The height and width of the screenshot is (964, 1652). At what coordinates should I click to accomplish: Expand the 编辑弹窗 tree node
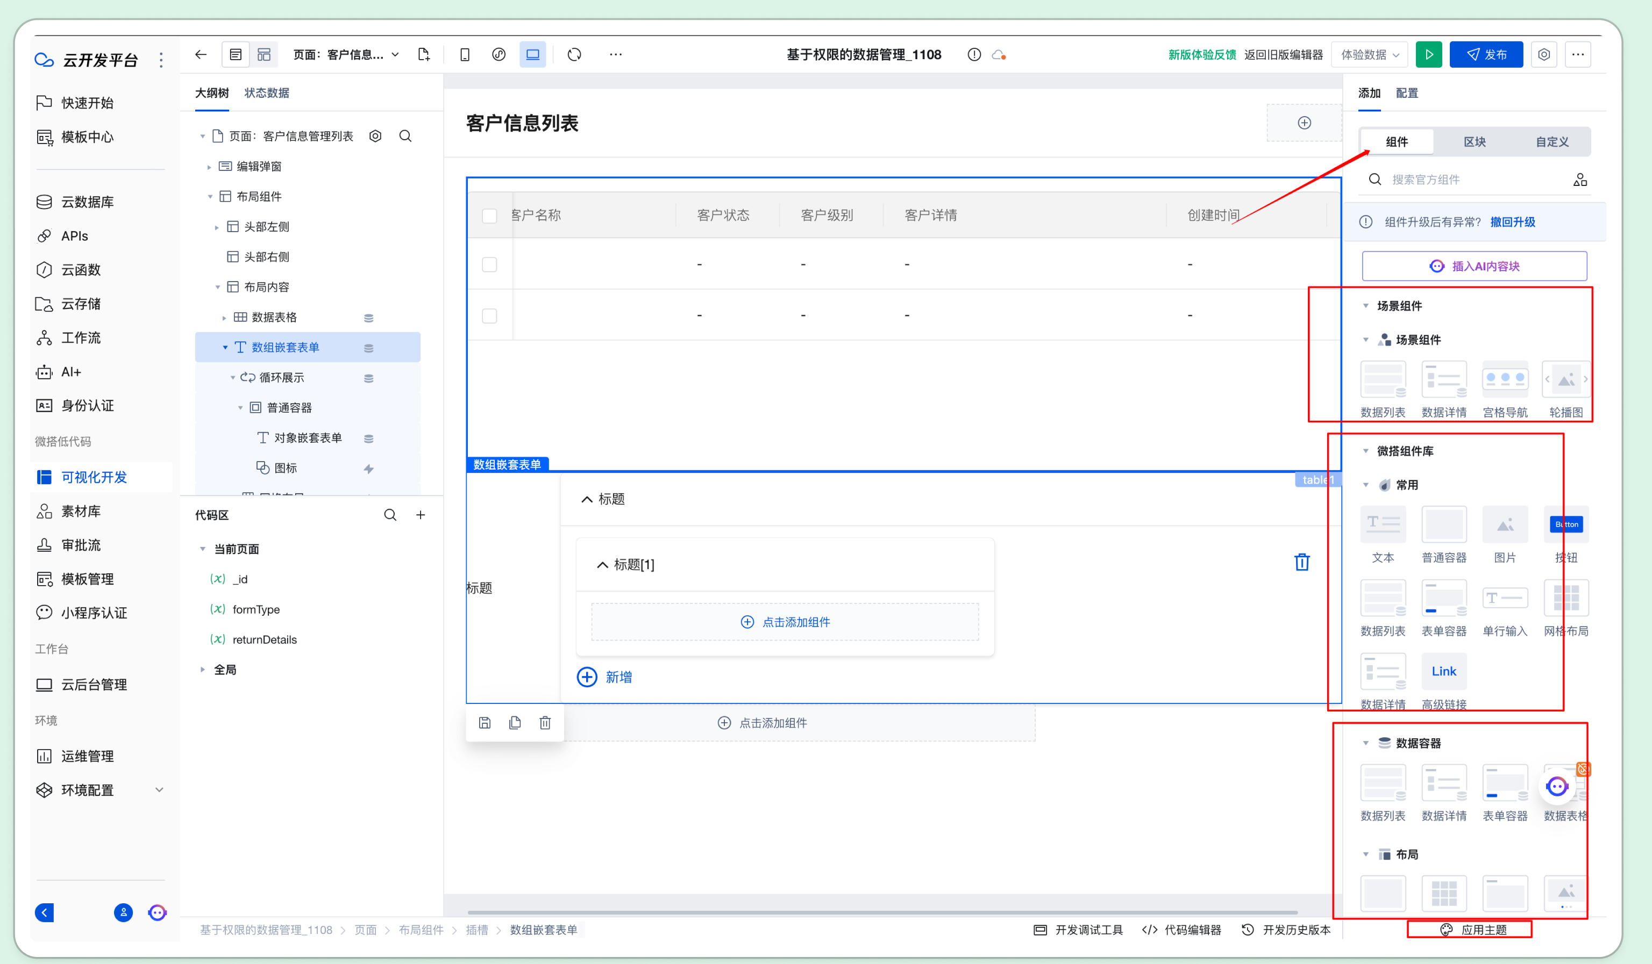(x=209, y=167)
